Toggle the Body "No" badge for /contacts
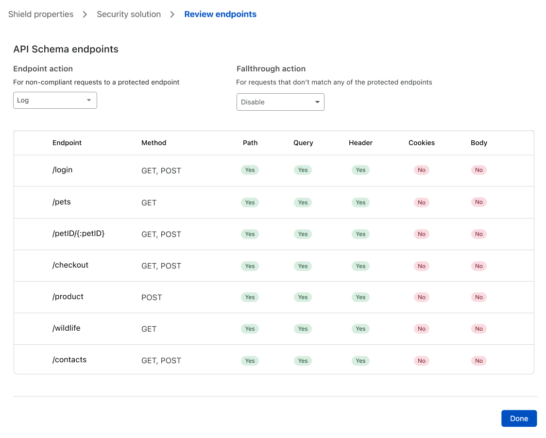This screenshot has height=438, width=546. pyautogui.click(x=478, y=361)
